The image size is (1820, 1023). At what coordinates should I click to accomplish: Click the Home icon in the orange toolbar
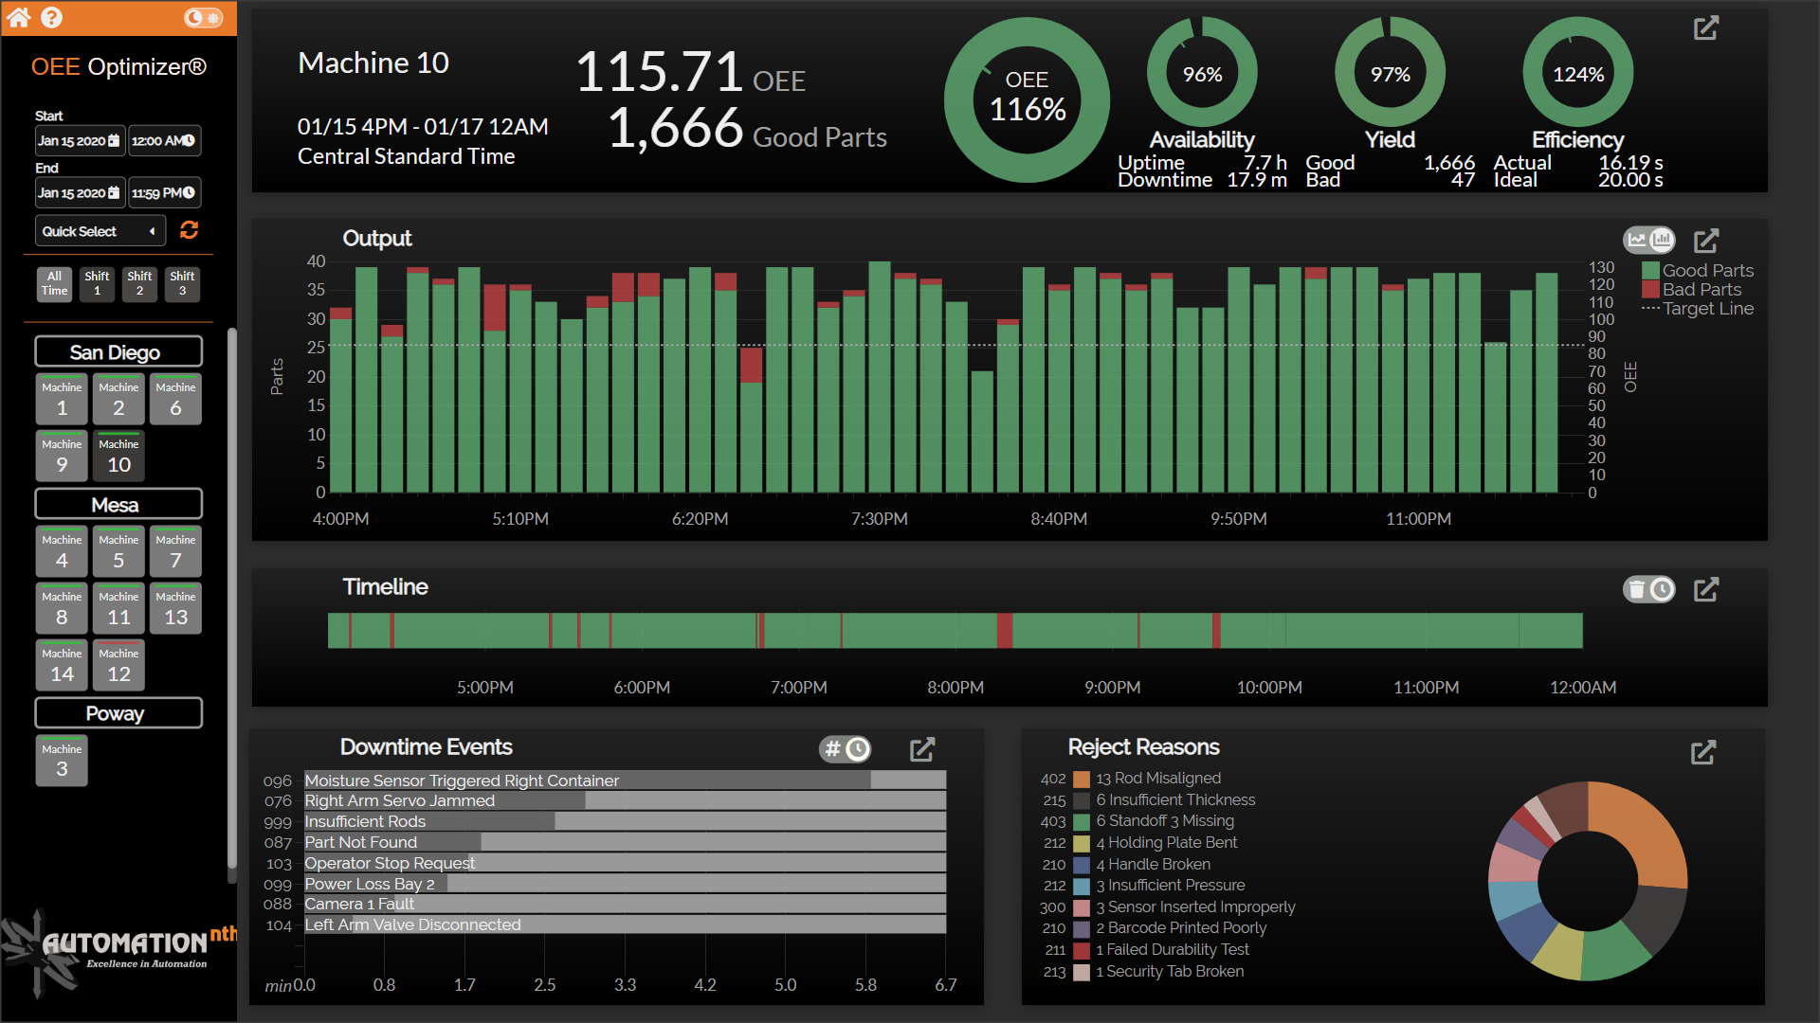(x=17, y=17)
